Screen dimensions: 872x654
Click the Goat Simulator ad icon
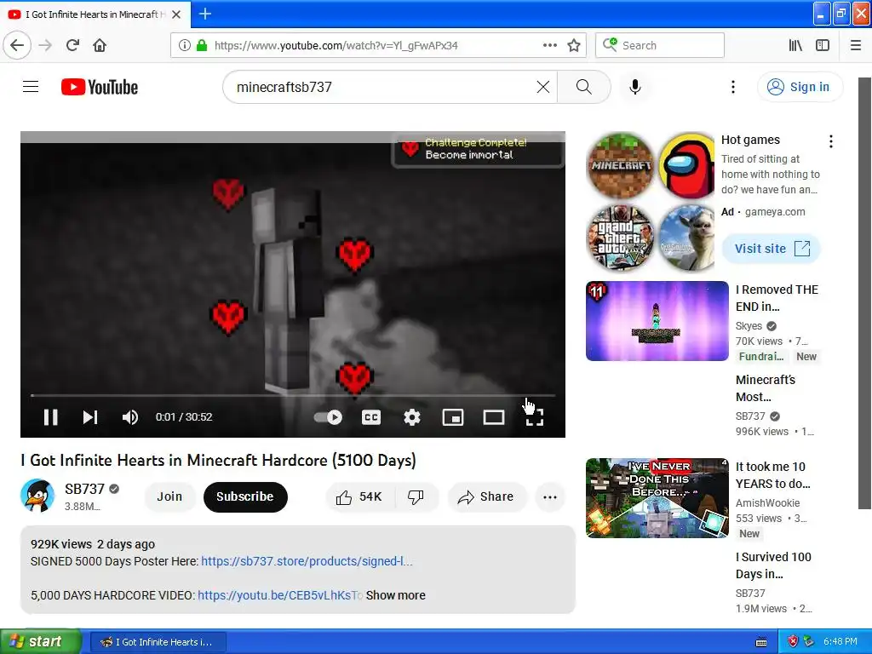click(687, 238)
